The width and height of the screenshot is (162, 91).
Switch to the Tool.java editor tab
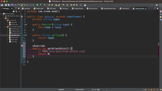pyautogui.click(x=64, y=8)
